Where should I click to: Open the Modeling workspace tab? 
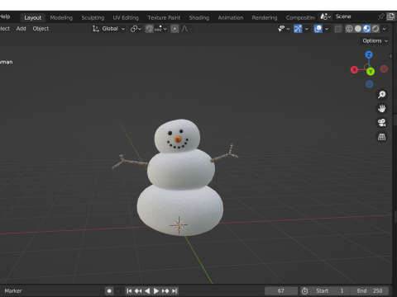coord(61,18)
